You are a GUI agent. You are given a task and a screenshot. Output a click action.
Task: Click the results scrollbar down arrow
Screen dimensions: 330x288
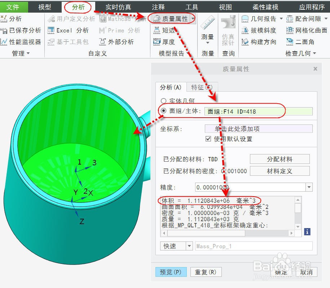[298, 227]
